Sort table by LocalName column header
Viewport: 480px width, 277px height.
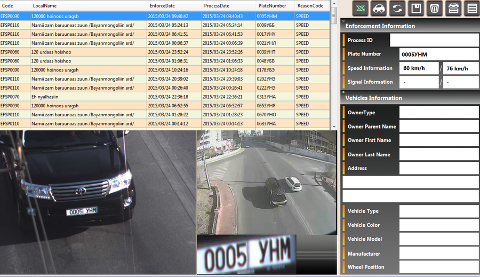[89, 6]
